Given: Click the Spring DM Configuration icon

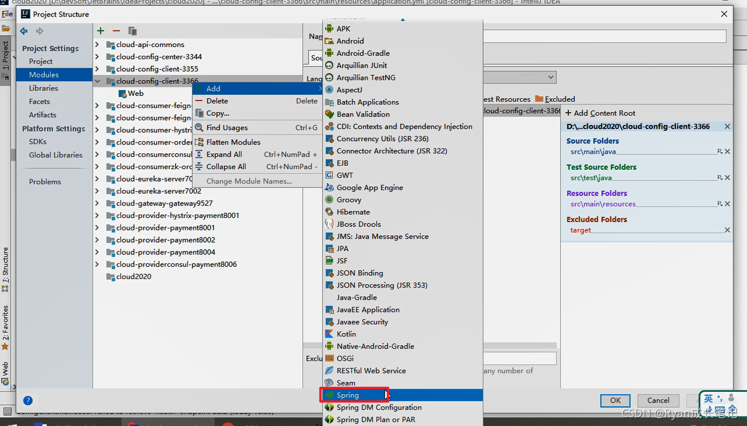Looking at the screenshot, I should pyautogui.click(x=330, y=407).
